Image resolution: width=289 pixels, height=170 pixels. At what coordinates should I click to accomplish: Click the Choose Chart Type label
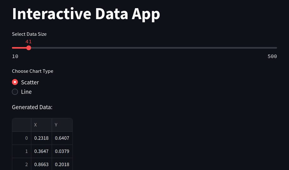pos(33,71)
